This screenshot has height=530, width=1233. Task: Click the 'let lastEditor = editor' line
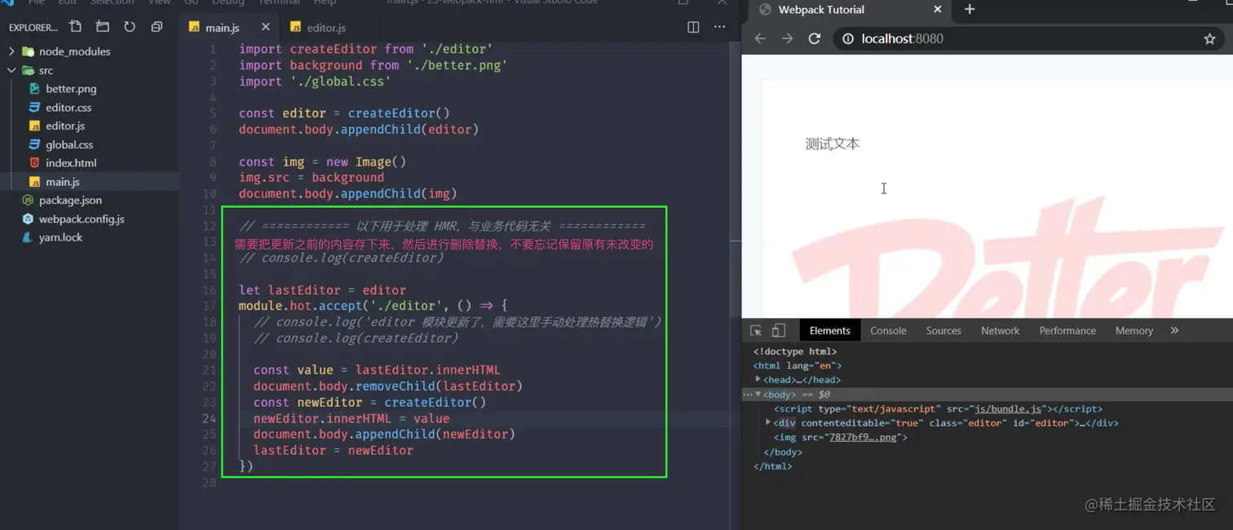tap(322, 289)
